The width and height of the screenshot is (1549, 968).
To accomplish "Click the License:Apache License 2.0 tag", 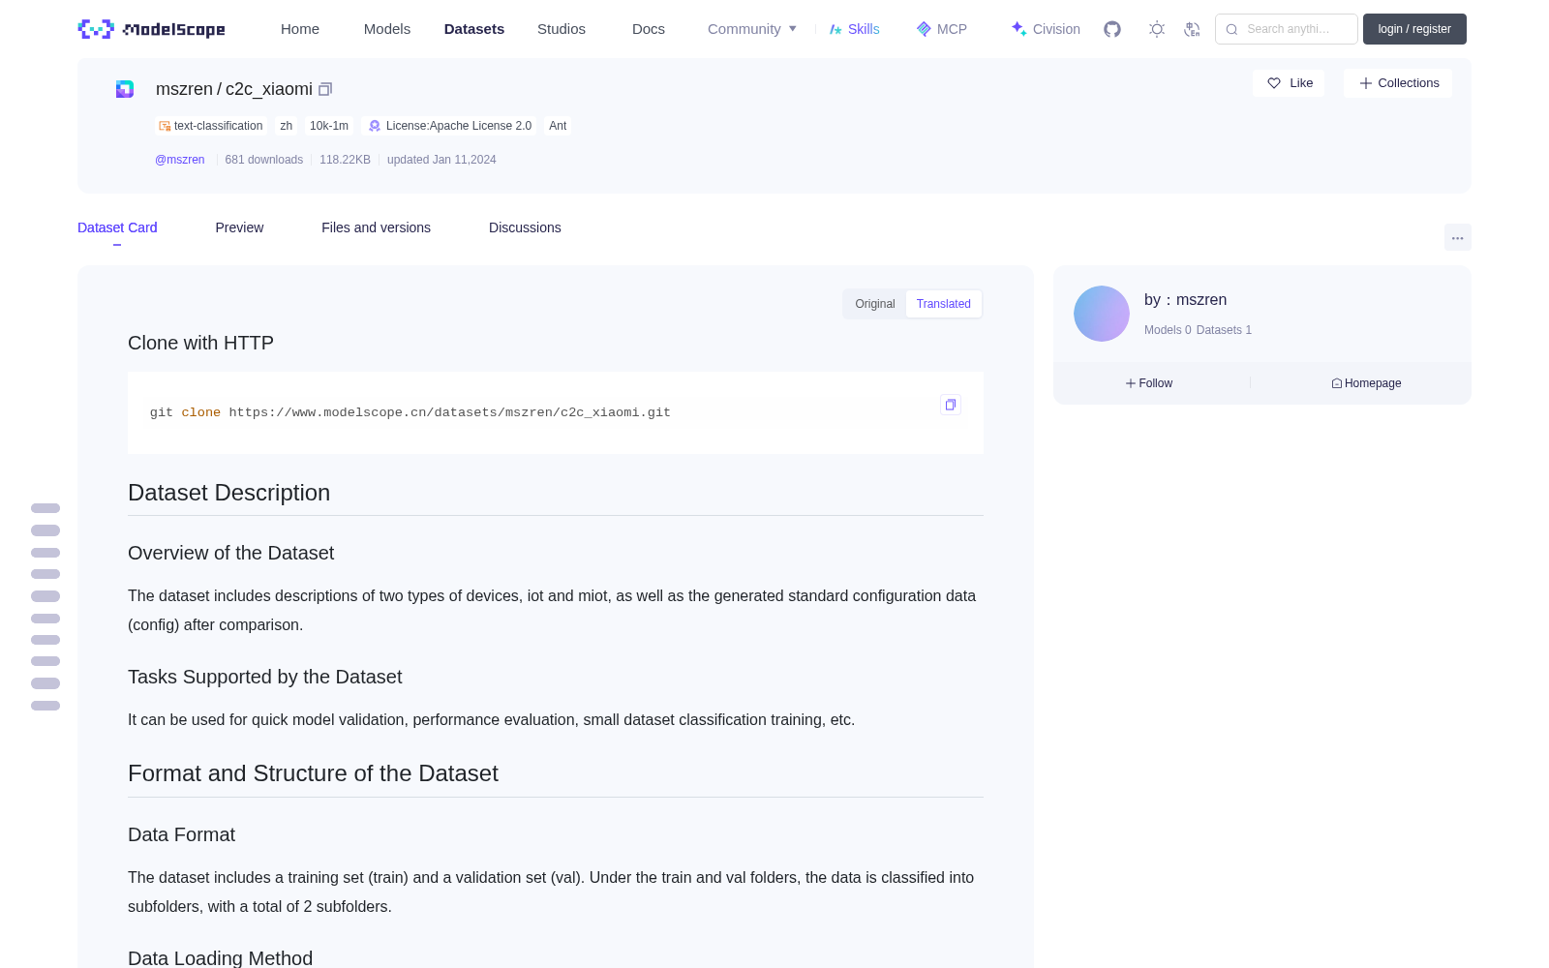I will pyautogui.click(x=450, y=126).
